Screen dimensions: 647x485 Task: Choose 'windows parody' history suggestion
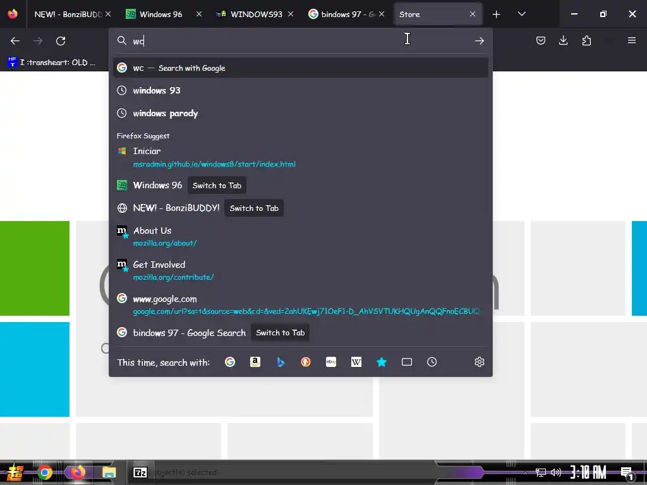tap(300, 113)
